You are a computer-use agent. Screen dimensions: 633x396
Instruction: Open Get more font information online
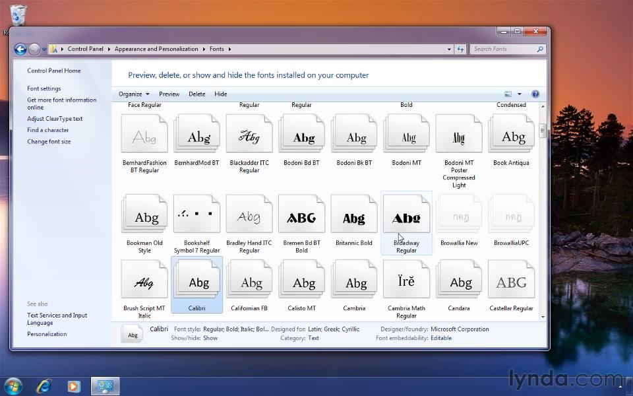pyautogui.click(x=62, y=104)
